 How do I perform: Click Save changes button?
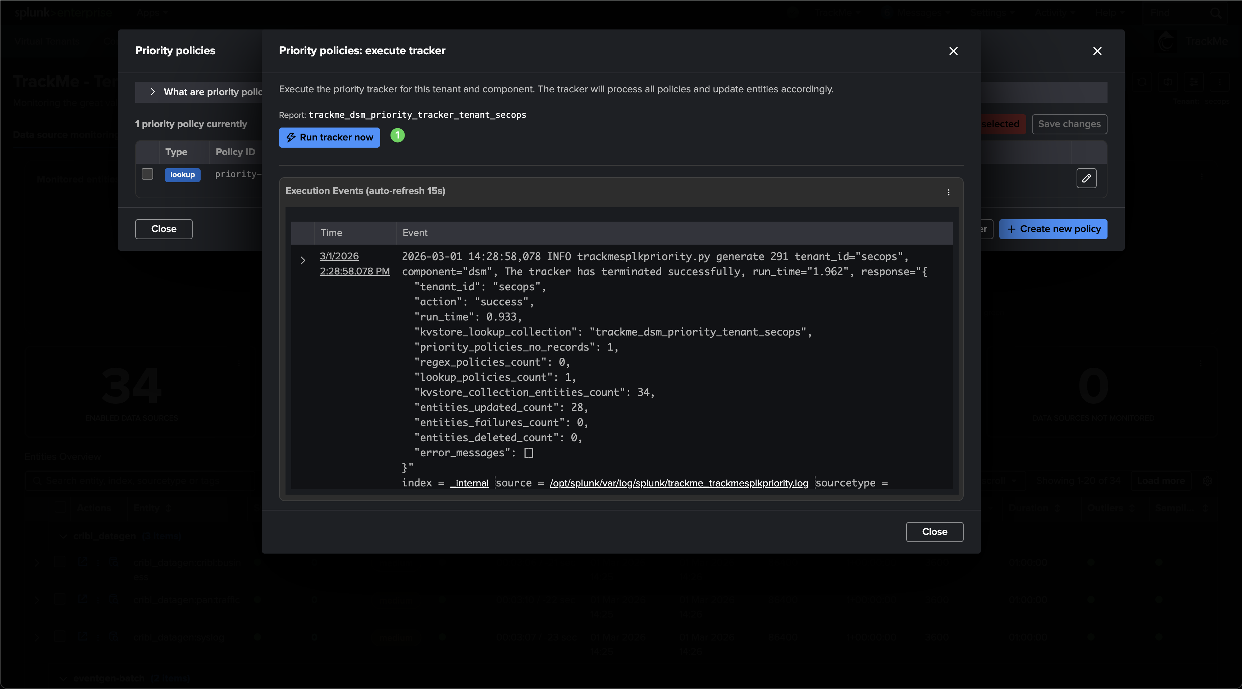point(1069,124)
